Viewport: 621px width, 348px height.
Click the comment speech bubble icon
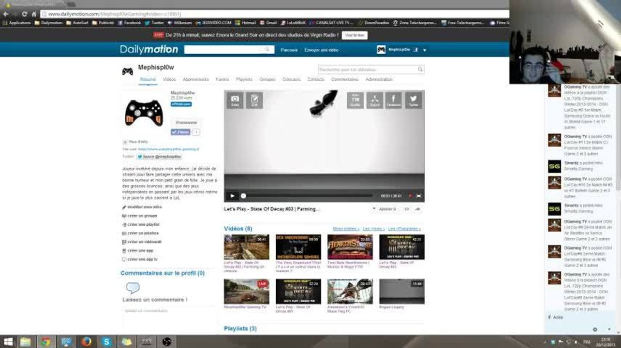coord(133,288)
